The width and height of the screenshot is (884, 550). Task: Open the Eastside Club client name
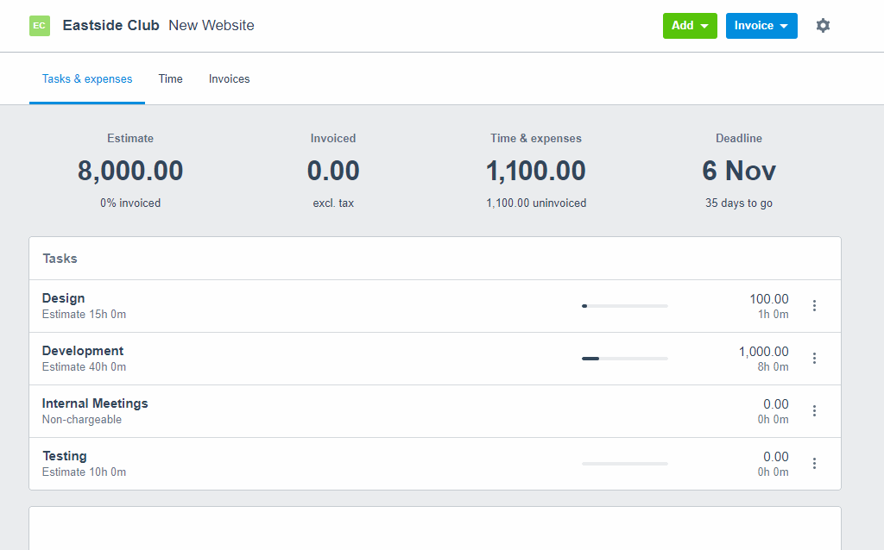110,25
